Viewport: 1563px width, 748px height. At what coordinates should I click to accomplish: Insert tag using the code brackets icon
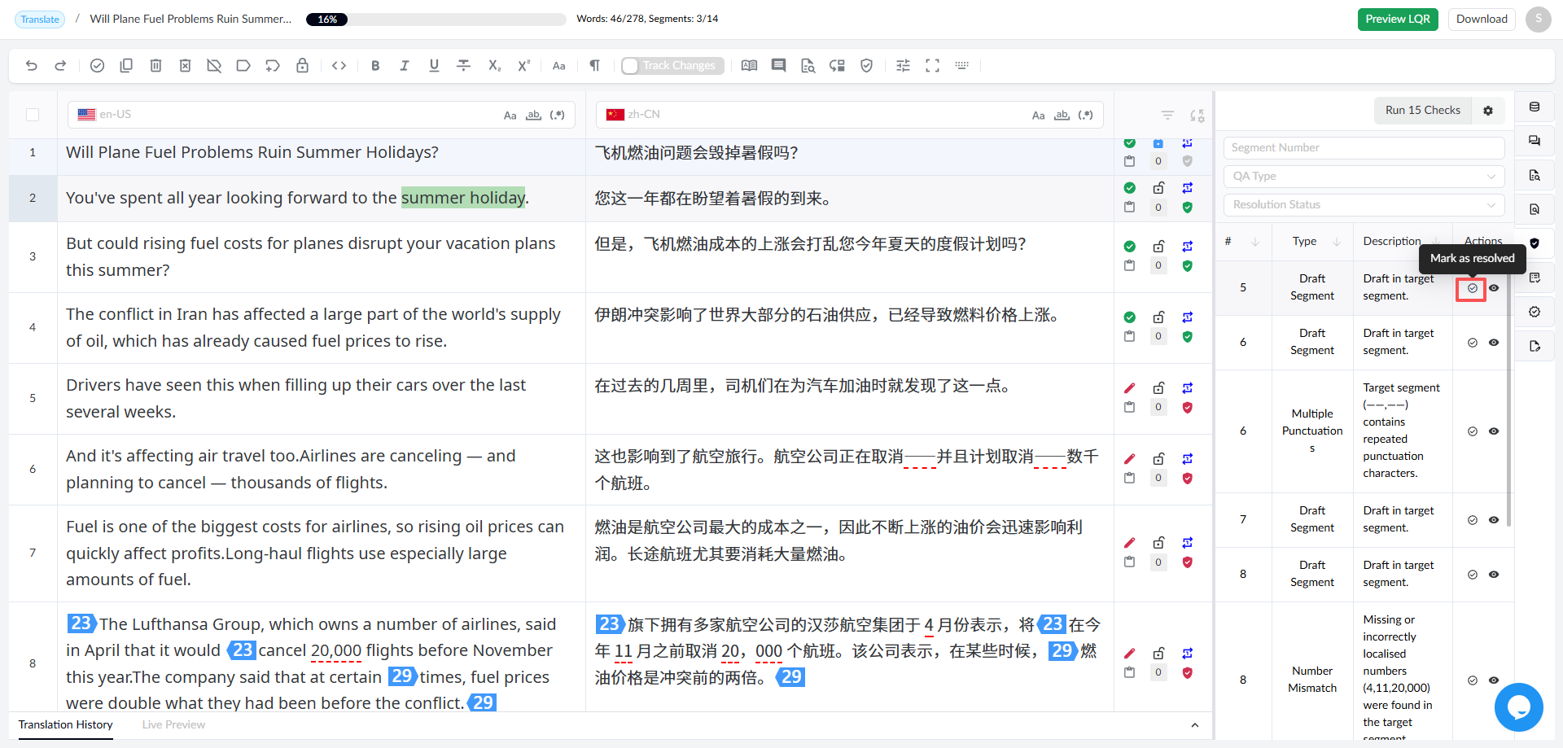(339, 66)
